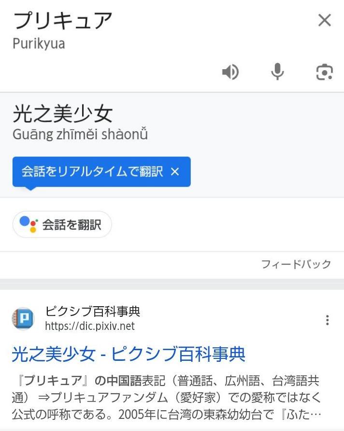
Task: Clear the source text with X
Action: 324,20
